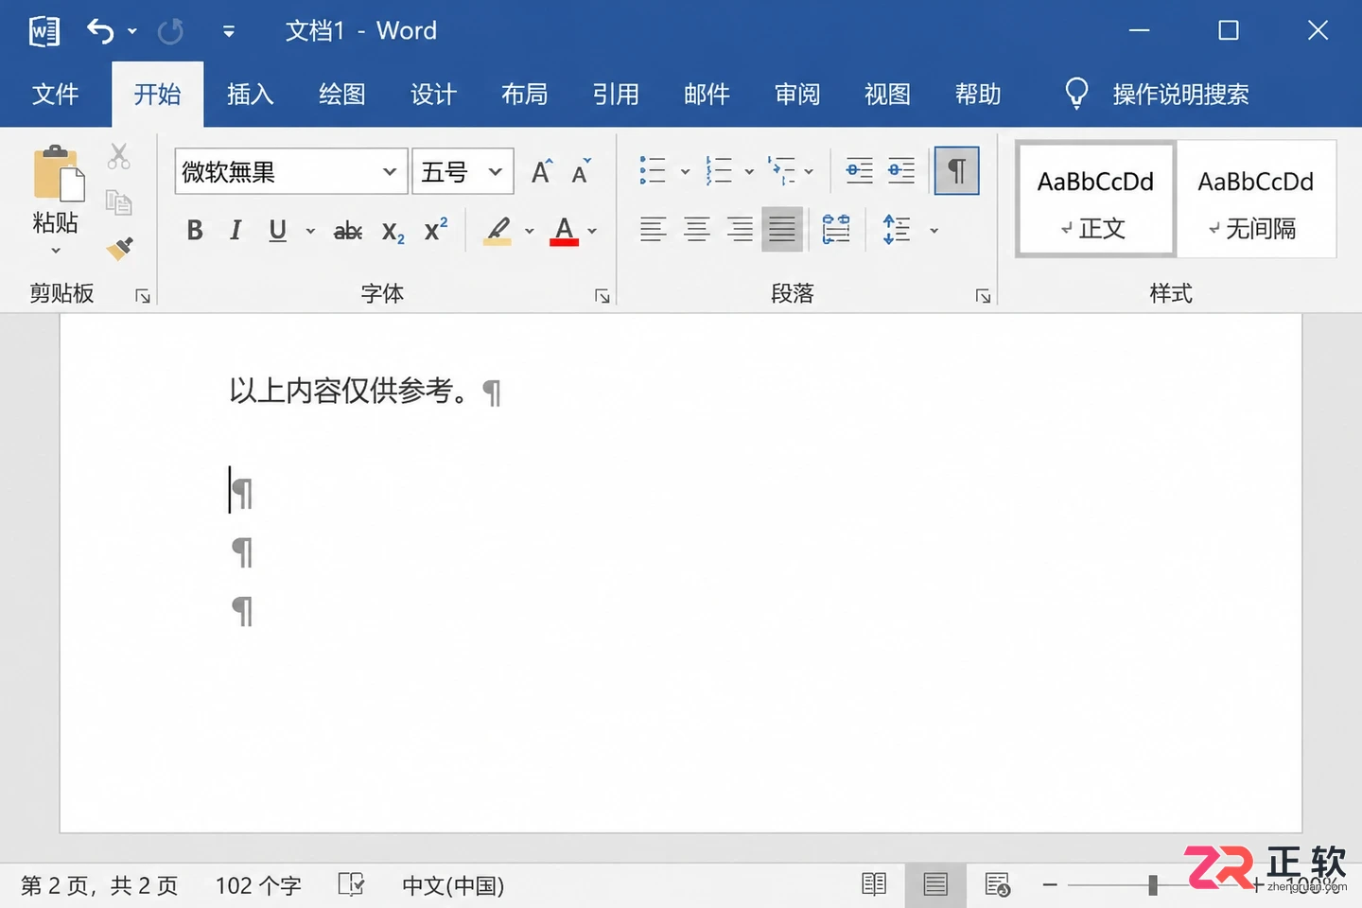The image size is (1362, 908).
Task: Open the 布局 tab
Action: (524, 95)
